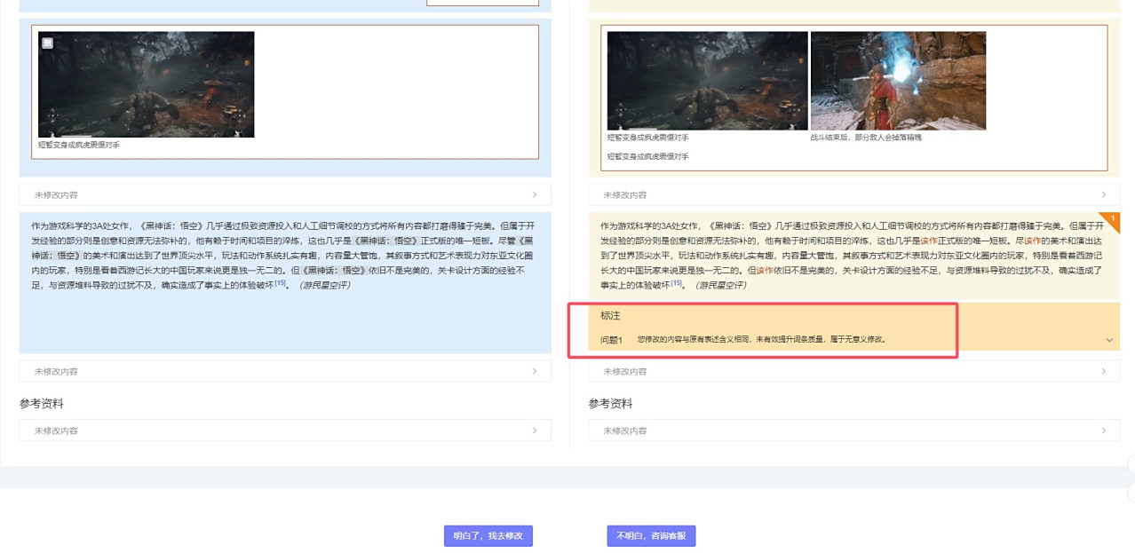
Task: Open reference [15] in the blue original paragraph
Action: point(280,283)
